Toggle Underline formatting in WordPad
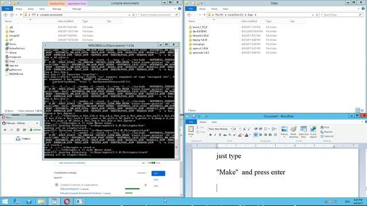The image size is (367, 206). pyautogui.click(x=220, y=135)
